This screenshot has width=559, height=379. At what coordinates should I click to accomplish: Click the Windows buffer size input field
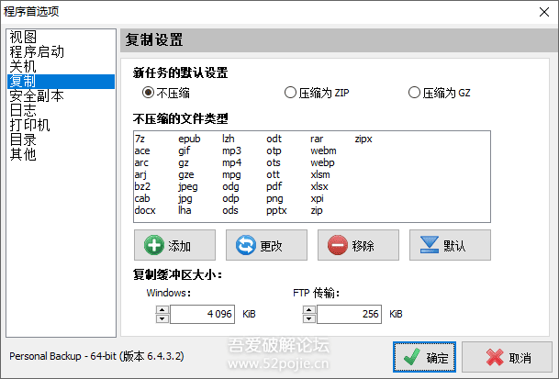pyautogui.click(x=202, y=314)
